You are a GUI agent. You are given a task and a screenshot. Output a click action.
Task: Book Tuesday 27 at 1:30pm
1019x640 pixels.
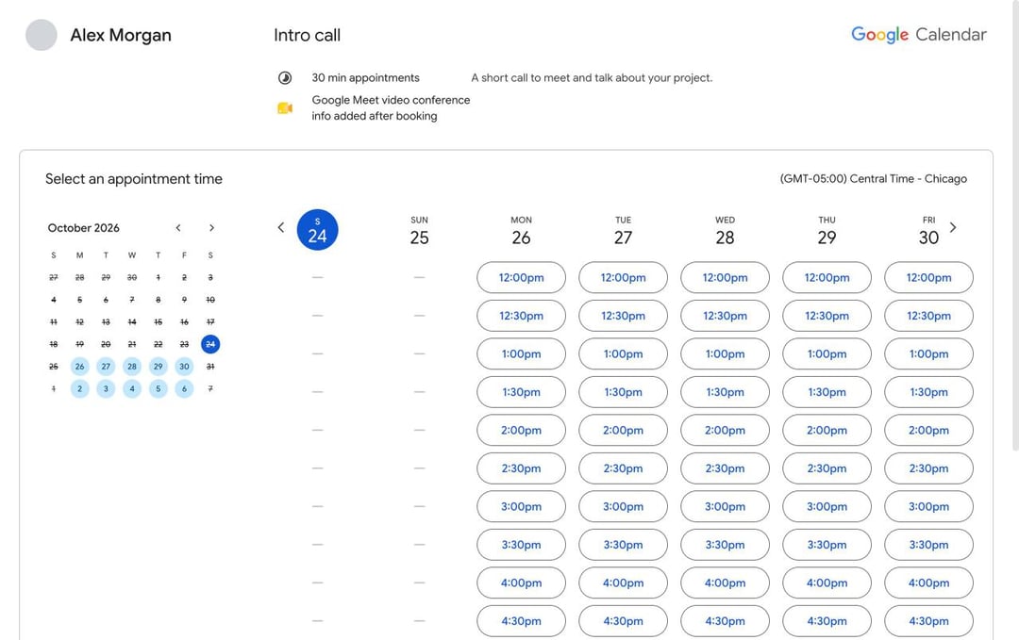(x=624, y=392)
